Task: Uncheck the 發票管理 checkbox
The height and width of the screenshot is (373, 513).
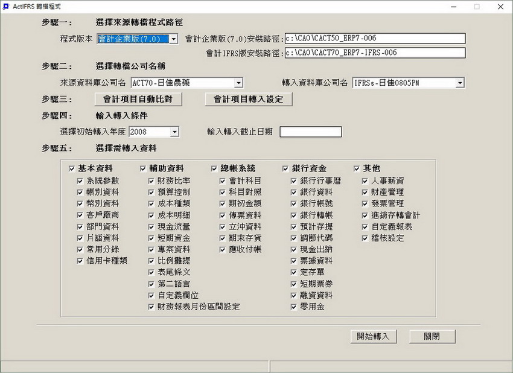Action: coord(365,203)
